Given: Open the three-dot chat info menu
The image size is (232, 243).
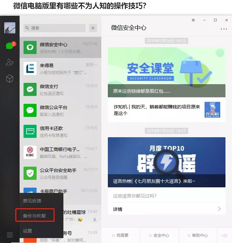Looking at the screenshot, I should click(x=224, y=29).
